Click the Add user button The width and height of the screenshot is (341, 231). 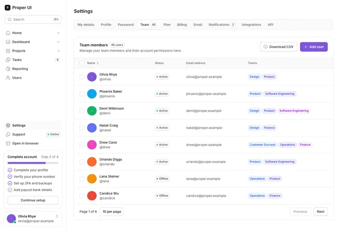[x=314, y=47]
